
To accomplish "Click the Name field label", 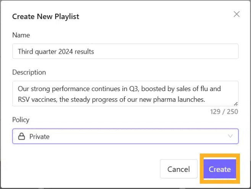I will click(21, 35).
